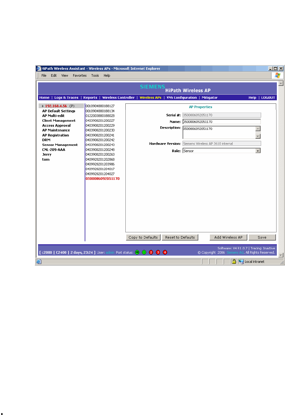The width and height of the screenshot is (285, 415).
Task: Select AP 0403900201200241
Action: (100, 135)
